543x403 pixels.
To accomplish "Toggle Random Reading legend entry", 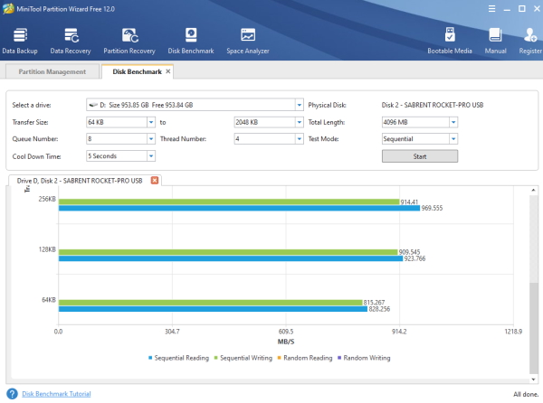I will 305,358.
